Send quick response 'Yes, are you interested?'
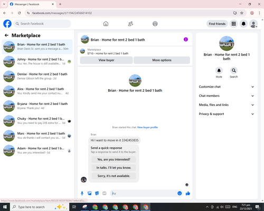Image resolution: width=264 pixels, height=211 pixels. point(114,159)
